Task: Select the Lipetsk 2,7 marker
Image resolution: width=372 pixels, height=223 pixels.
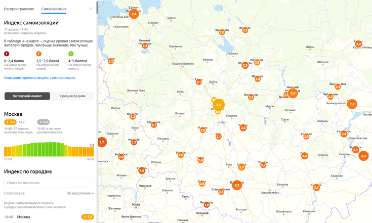Action: click(241, 167)
